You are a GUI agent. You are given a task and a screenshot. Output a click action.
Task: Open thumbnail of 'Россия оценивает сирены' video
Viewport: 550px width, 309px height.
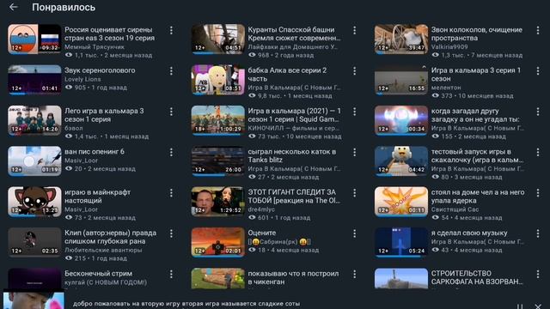tap(34, 39)
